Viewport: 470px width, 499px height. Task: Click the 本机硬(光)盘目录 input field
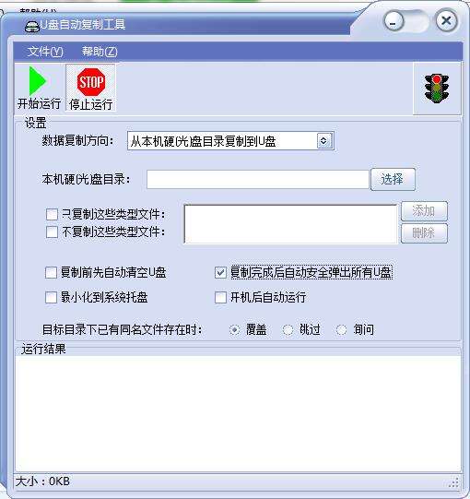tap(257, 180)
